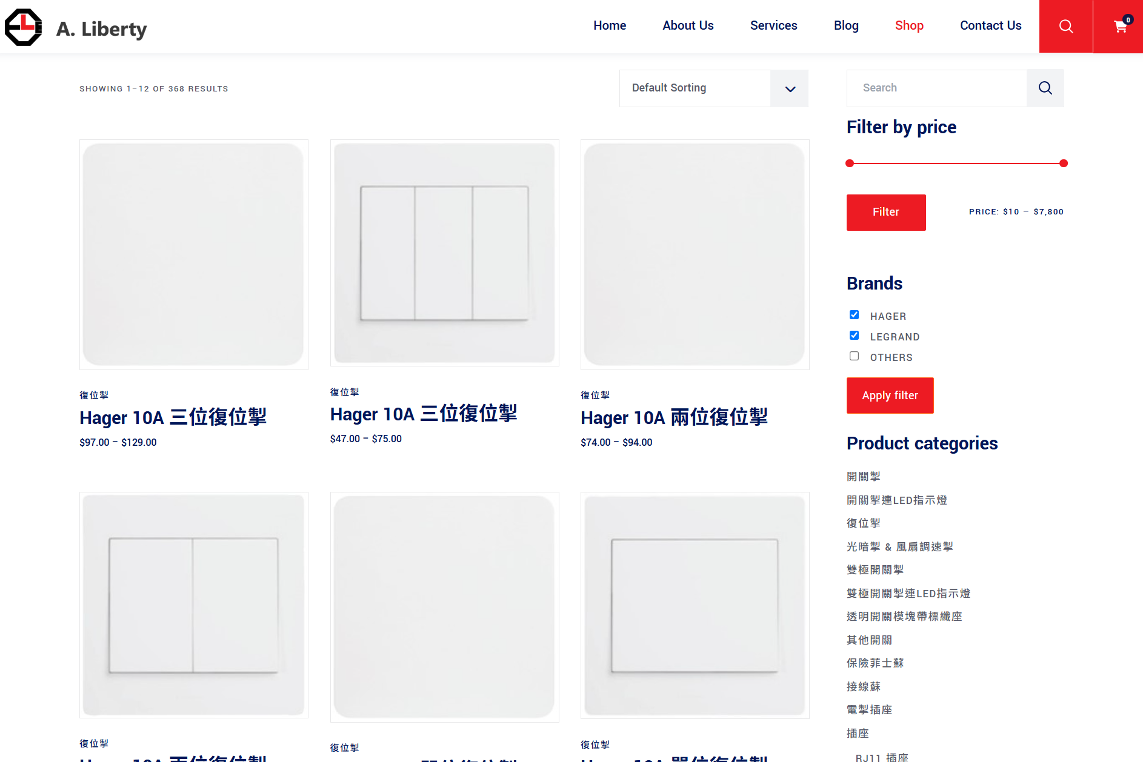The image size is (1143, 762).
Task: Select the 開關掣 category
Action: (863, 477)
